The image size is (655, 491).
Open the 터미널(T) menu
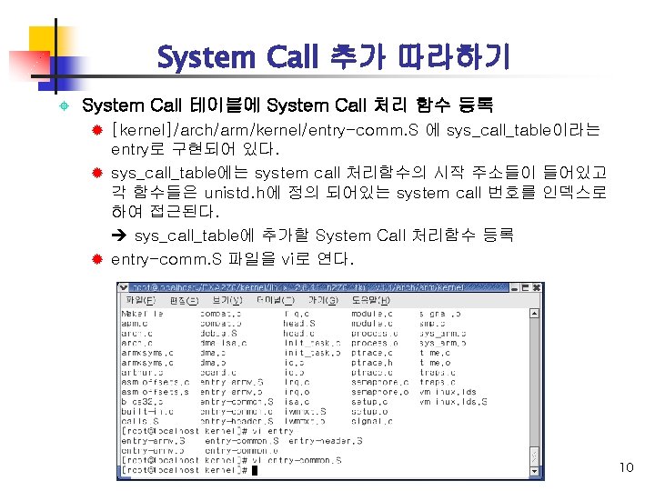click(276, 300)
